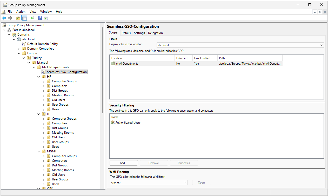Click the Domains node icon

[x=14, y=35]
